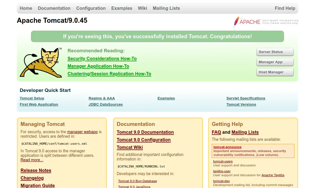315x188 pixels.
Task: Open Wiki from the top navigation
Action: click(x=142, y=8)
